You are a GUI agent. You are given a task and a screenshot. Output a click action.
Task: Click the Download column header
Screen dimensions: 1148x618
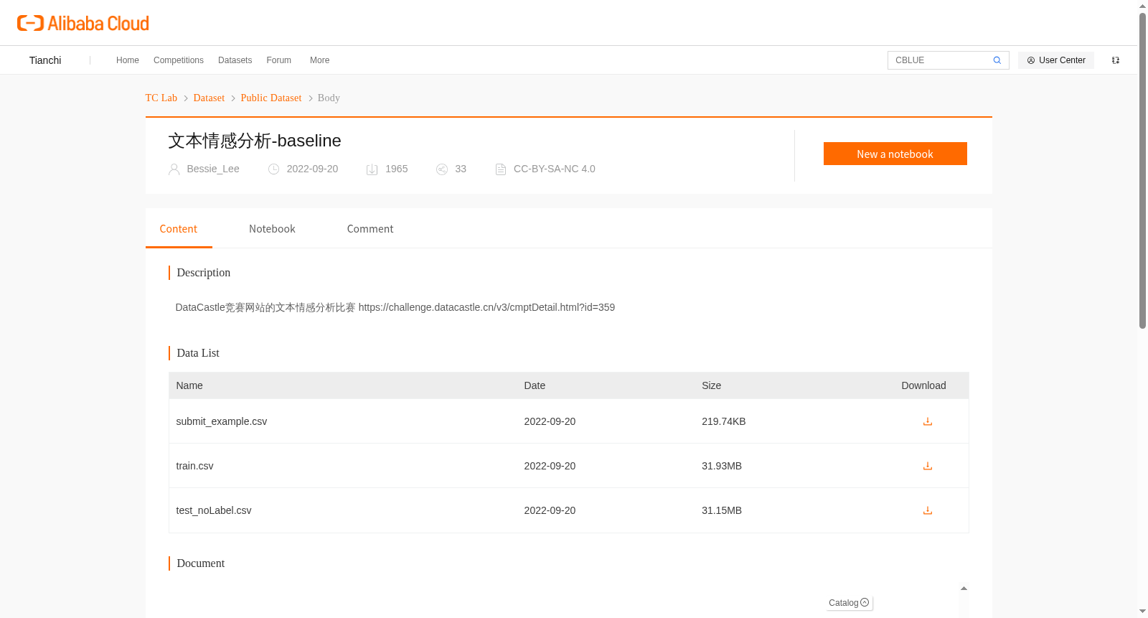click(923, 385)
